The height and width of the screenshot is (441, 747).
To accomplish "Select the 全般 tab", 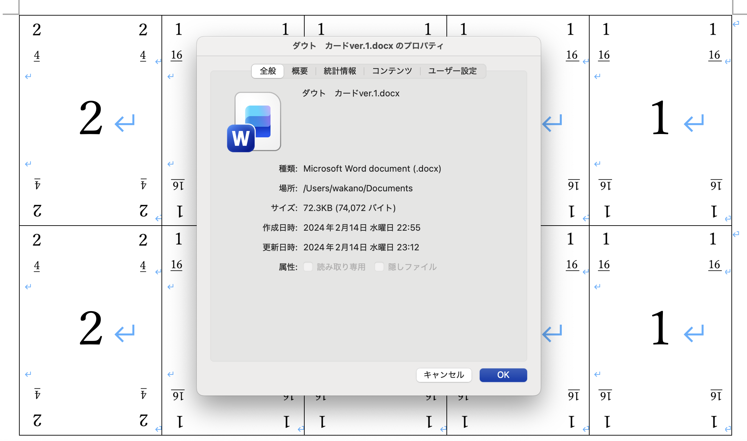I will click(268, 71).
